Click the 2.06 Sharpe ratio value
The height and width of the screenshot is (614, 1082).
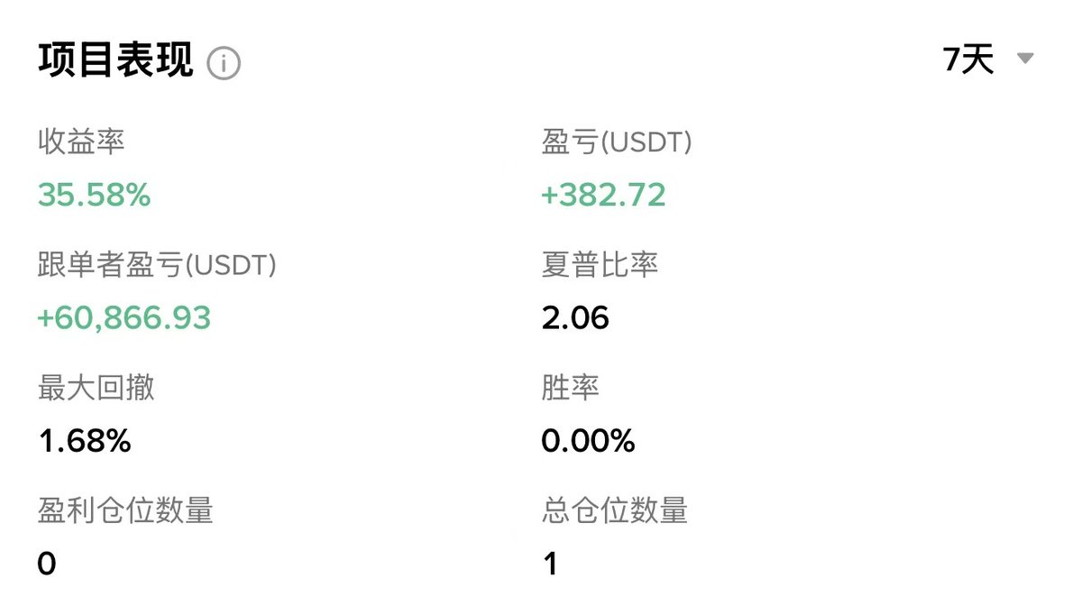[575, 317]
